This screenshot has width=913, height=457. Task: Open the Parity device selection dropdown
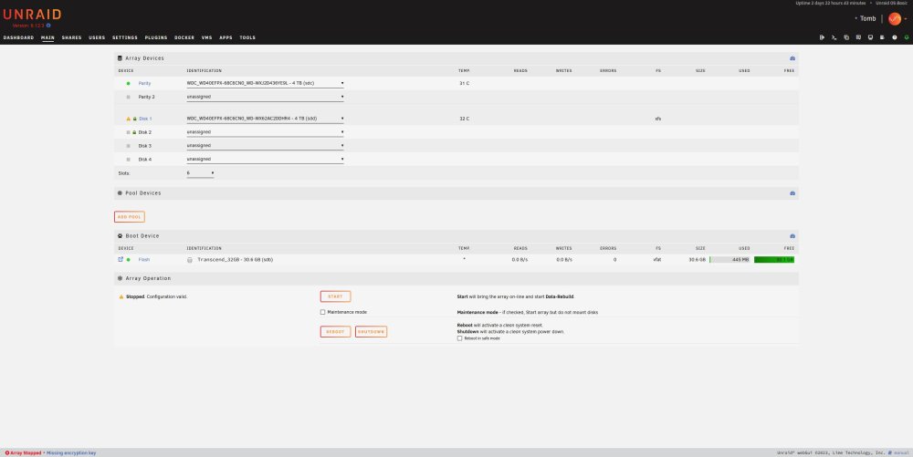[x=265, y=84]
